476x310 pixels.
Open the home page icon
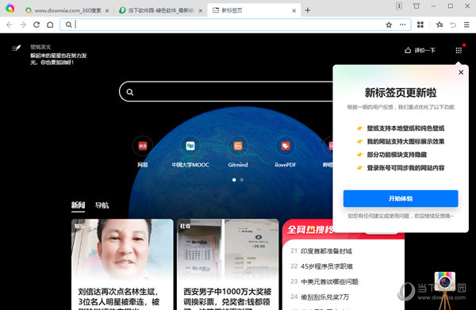(50, 25)
